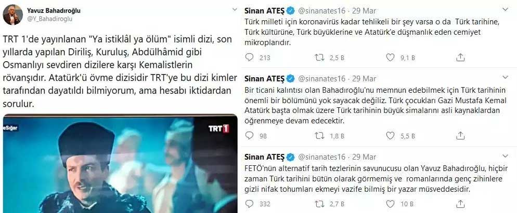
Task: Like the tweet with 5,5 B likes
Action: coord(390,135)
